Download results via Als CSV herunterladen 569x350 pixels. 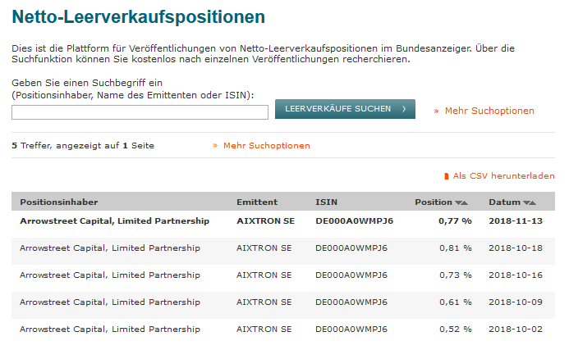tap(503, 176)
